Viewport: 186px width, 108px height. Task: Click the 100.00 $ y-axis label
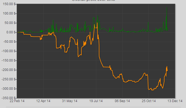pyautogui.click(x=9, y=13)
